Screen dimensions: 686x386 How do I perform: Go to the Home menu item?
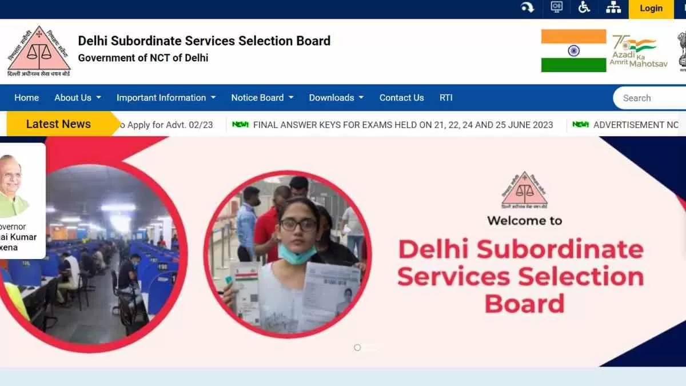pos(26,98)
